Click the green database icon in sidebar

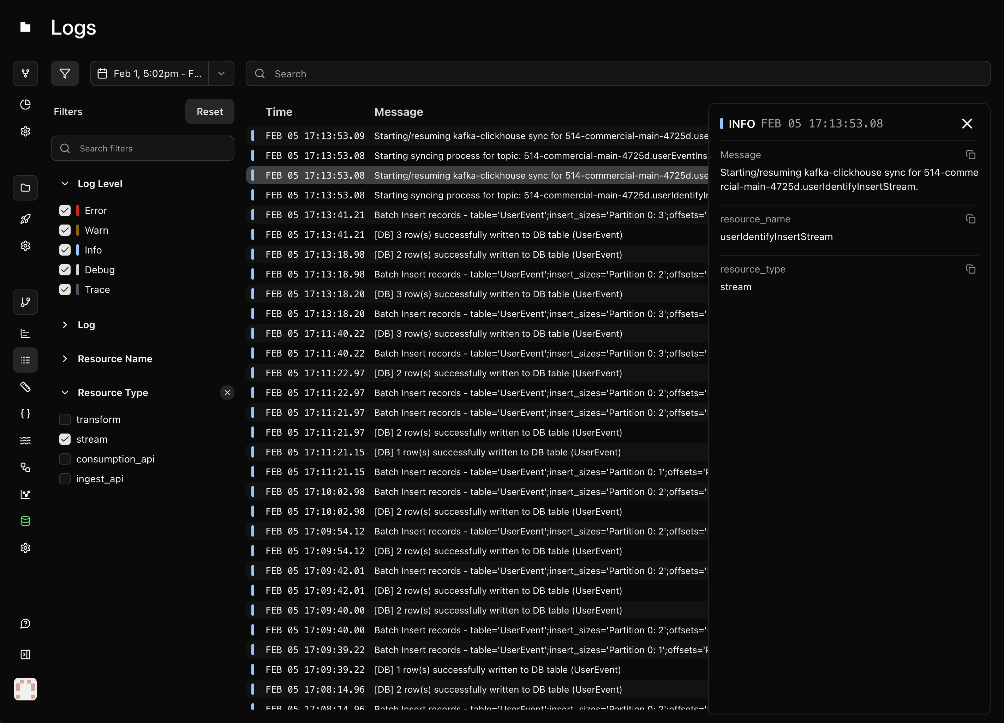[x=25, y=521]
